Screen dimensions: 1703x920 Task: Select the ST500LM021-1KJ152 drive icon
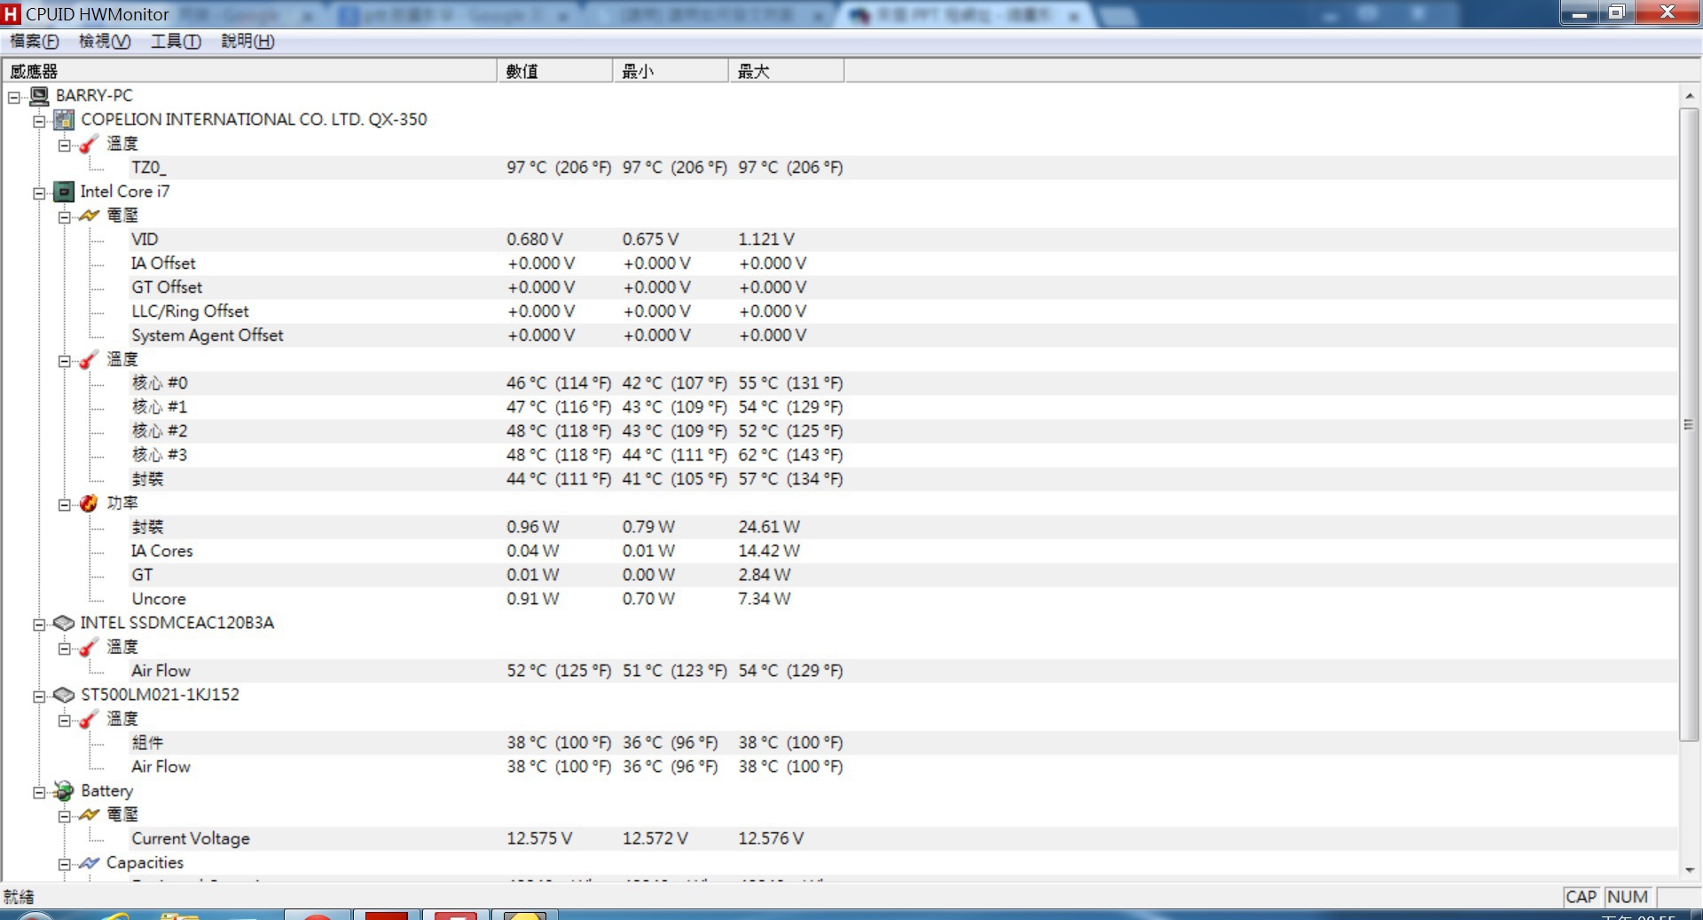coord(64,695)
